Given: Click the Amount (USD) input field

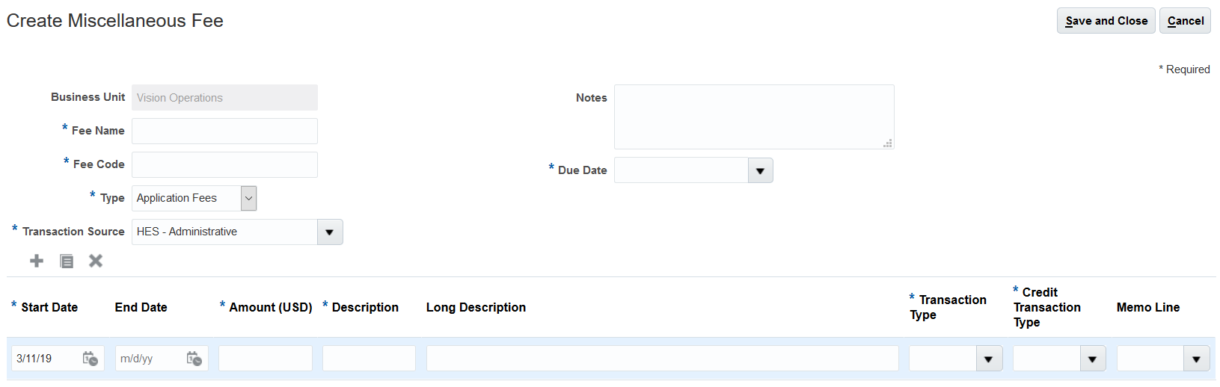Looking at the screenshot, I should pyautogui.click(x=265, y=359).
